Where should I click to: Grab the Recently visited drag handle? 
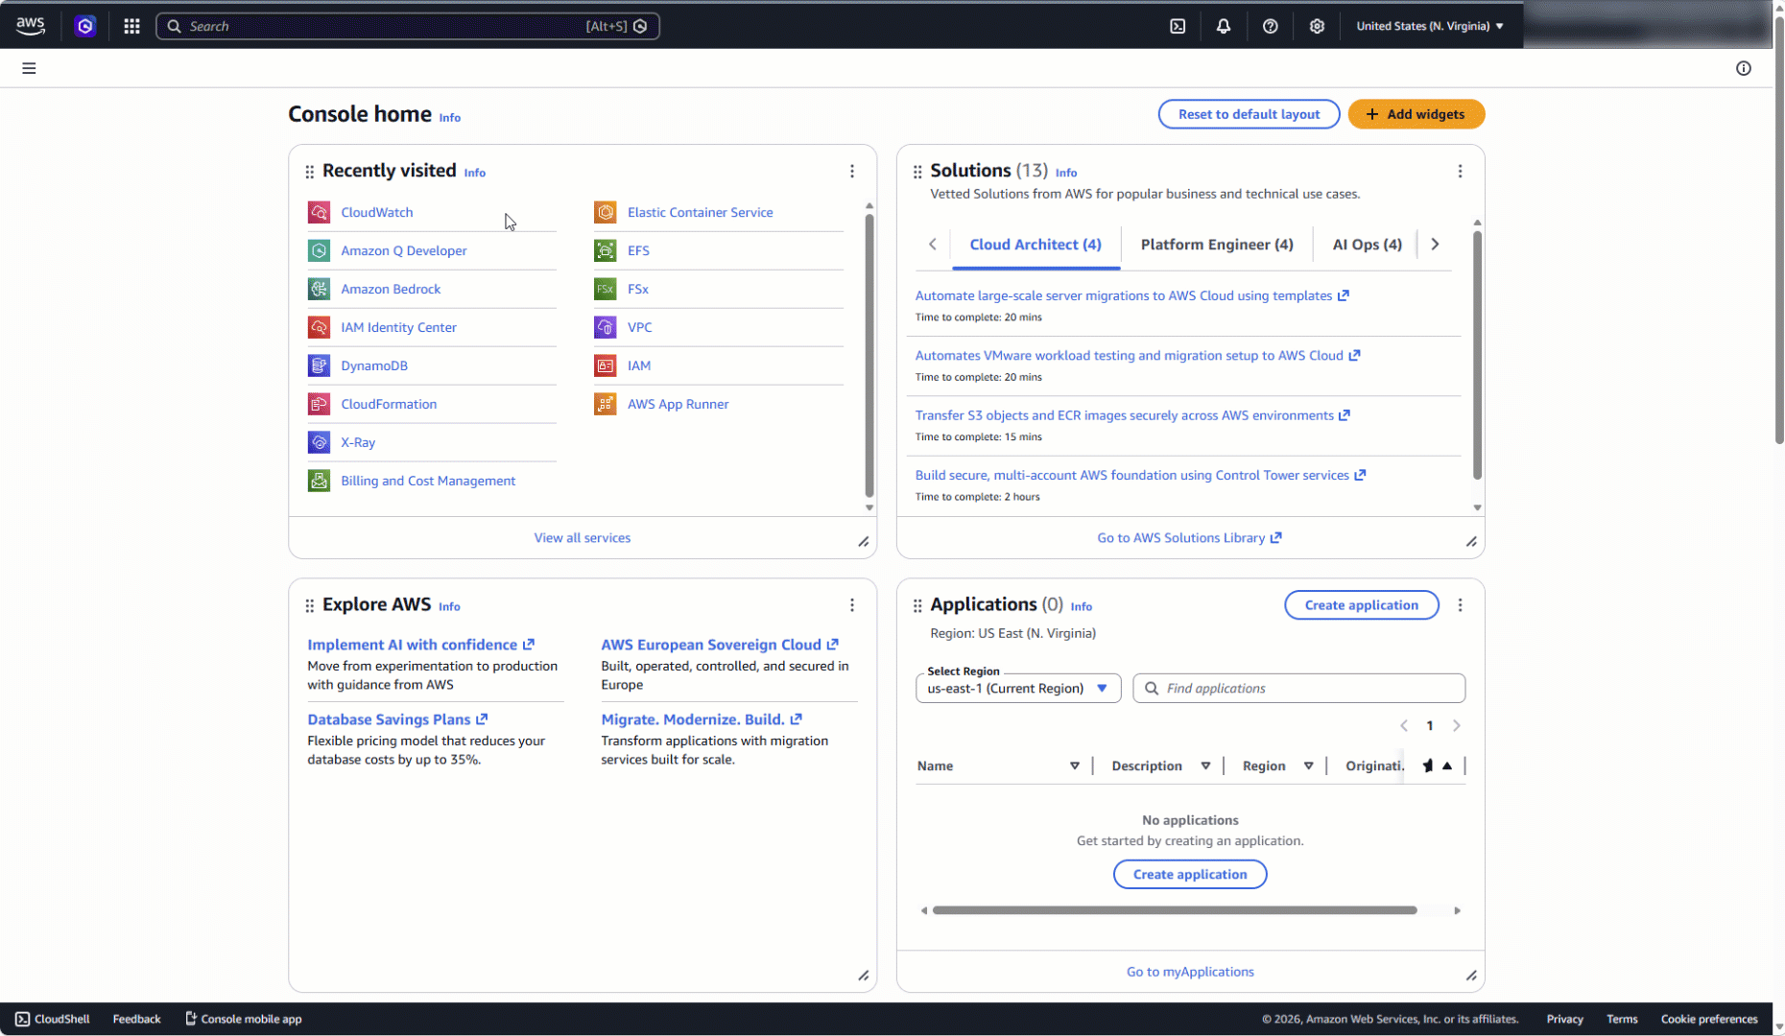(309, 172)
